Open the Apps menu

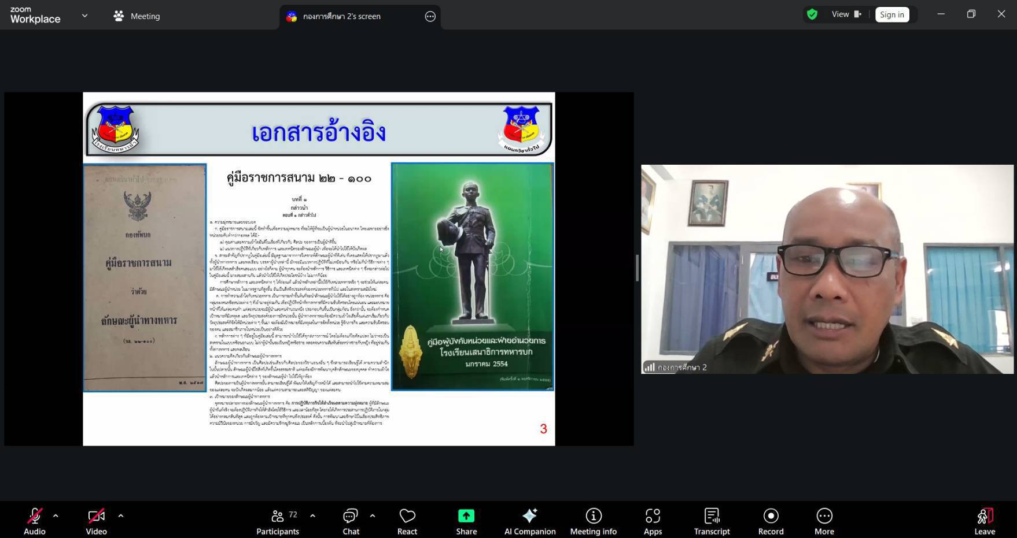653,521
